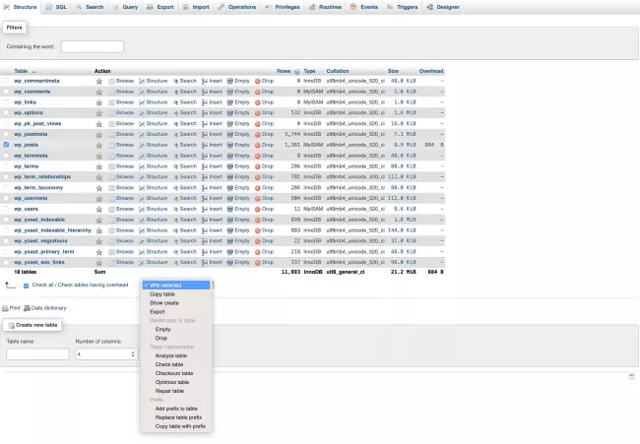Uncheck the wp_posts table checkbox

point(7,145)
